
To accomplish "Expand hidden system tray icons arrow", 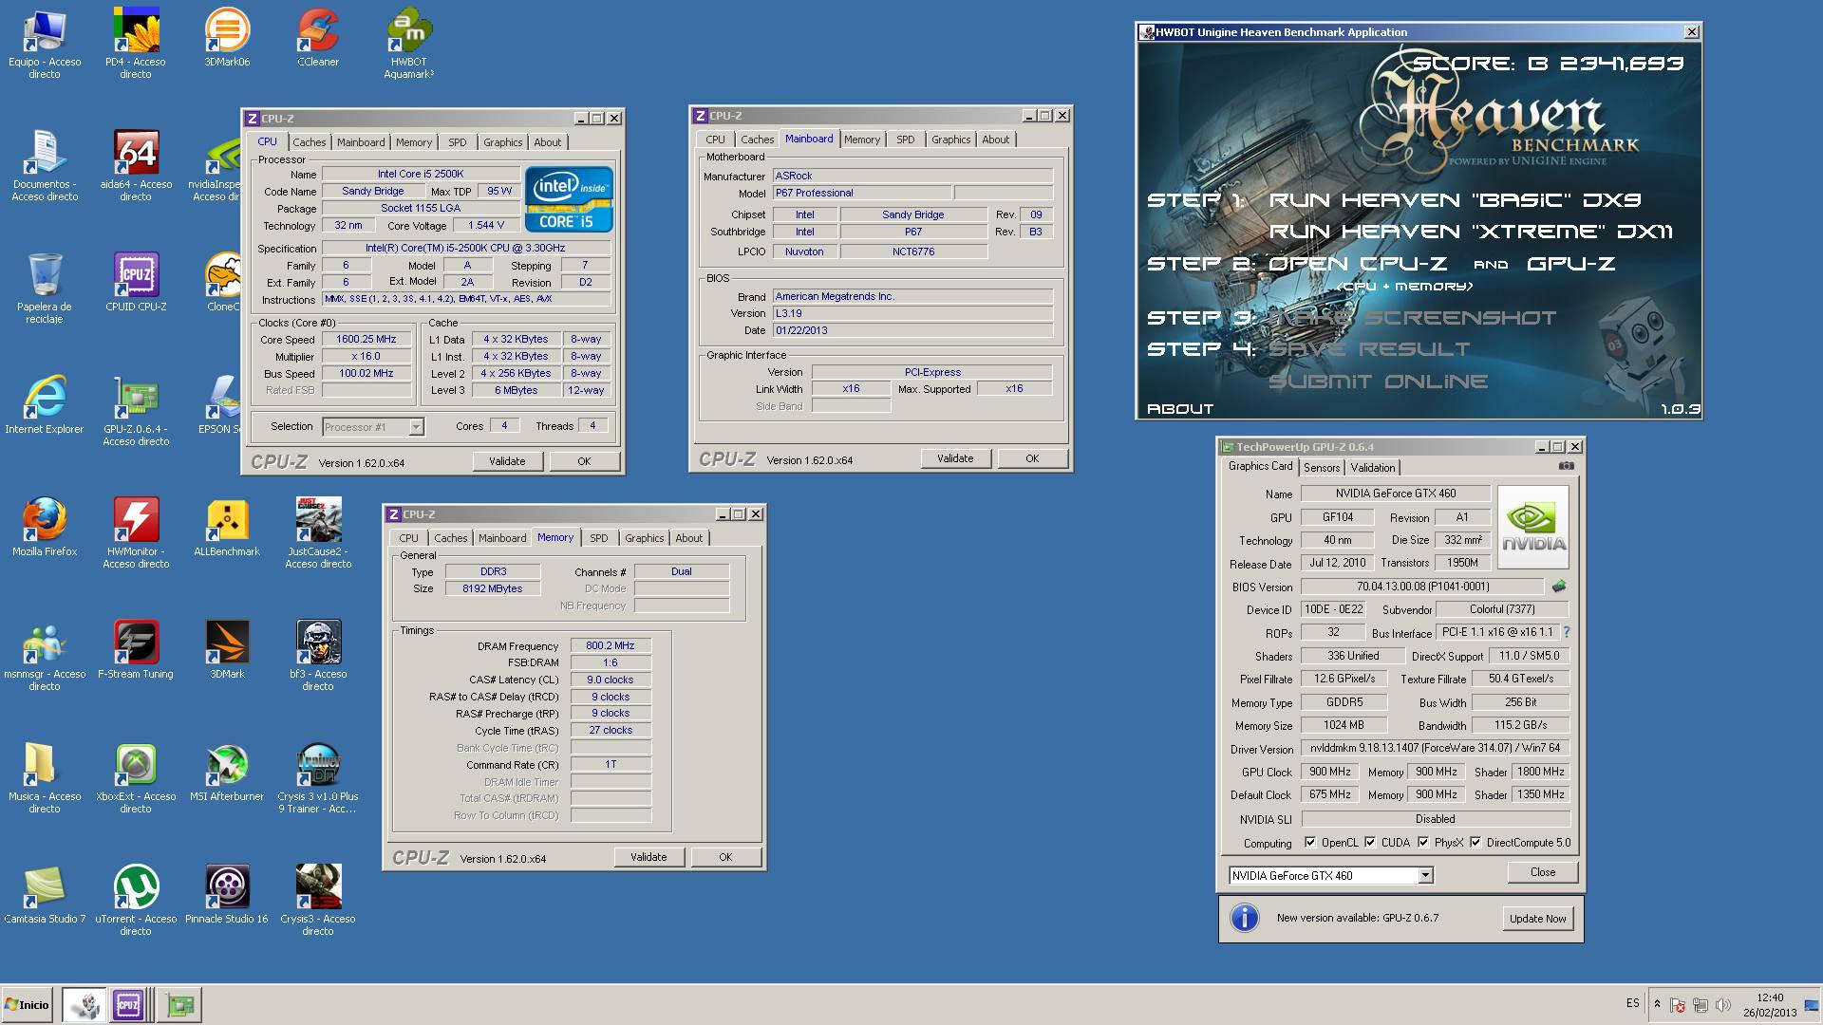I will pos(1657,1004).
